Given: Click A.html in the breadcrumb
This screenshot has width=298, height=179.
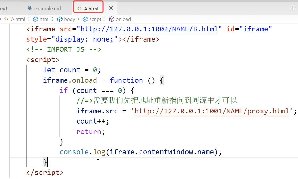Looking at the screenshot, I should [18, 19].
